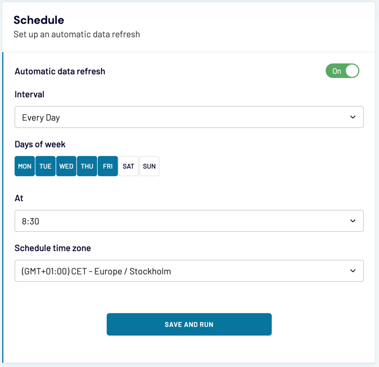Deselect the FRI day button

[x=108, y=166]
